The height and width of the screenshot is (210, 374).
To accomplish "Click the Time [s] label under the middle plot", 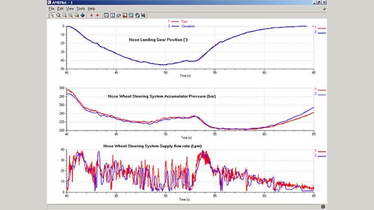I will [186, 138].
